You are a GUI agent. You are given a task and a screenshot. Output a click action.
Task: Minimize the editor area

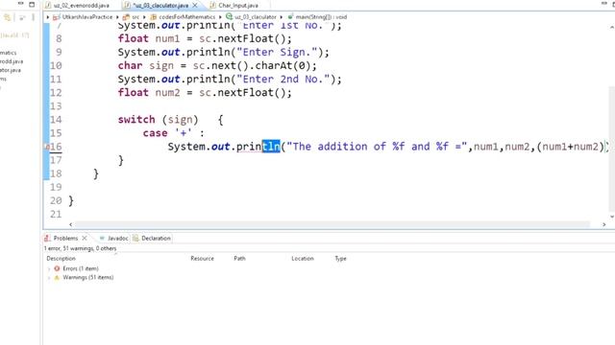click(x=603, y=4)
